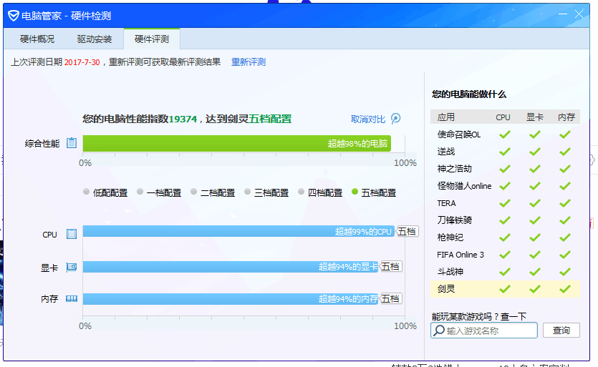Select the 怪物猎人online row
The width and height of the screenshot is (598, 367).
point(505,185)
